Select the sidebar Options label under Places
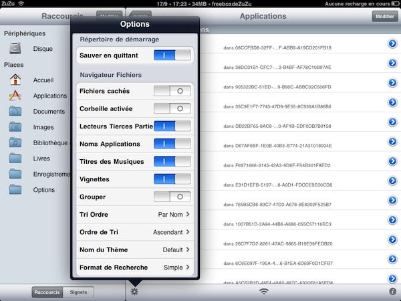The image size is (401, 301). point(43,190)
